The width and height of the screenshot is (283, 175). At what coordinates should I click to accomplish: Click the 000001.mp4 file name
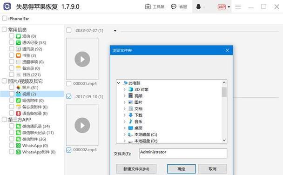85,83
